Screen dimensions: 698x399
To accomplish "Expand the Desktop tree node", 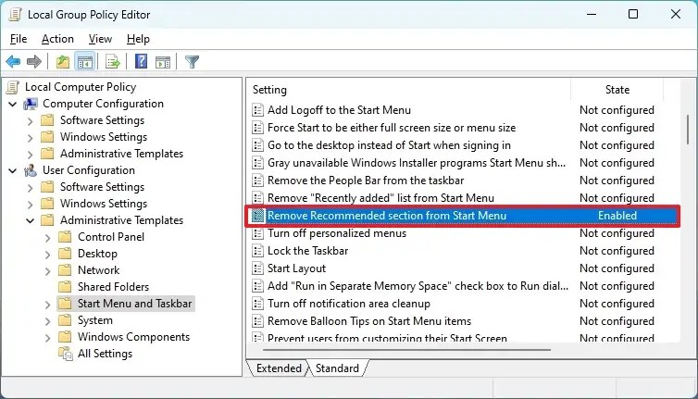I will 47,255.
